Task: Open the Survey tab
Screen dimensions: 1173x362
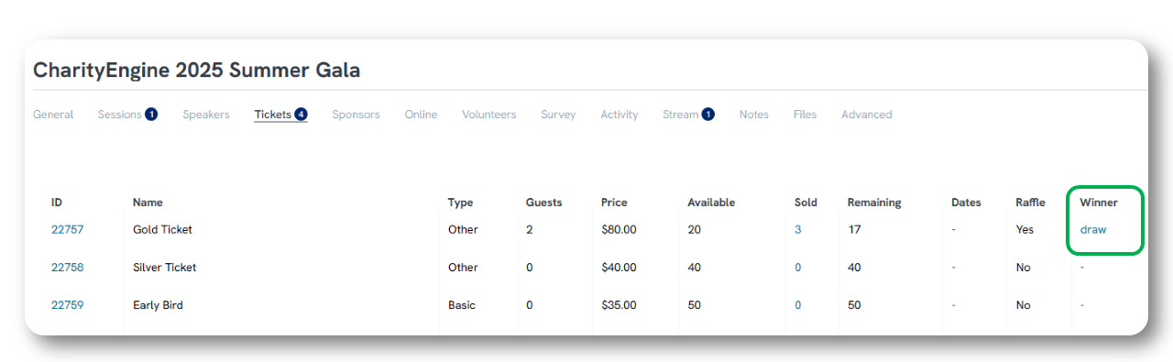Action: [x=558, y=115]
